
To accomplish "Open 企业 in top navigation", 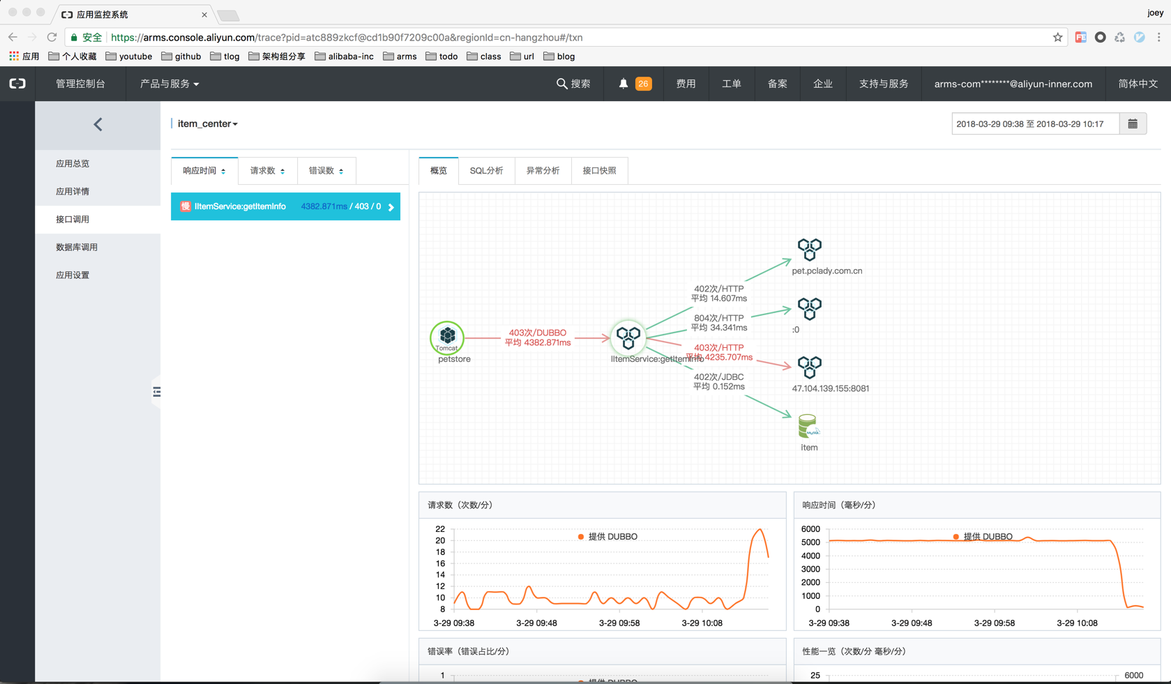I will click(823, 84).
